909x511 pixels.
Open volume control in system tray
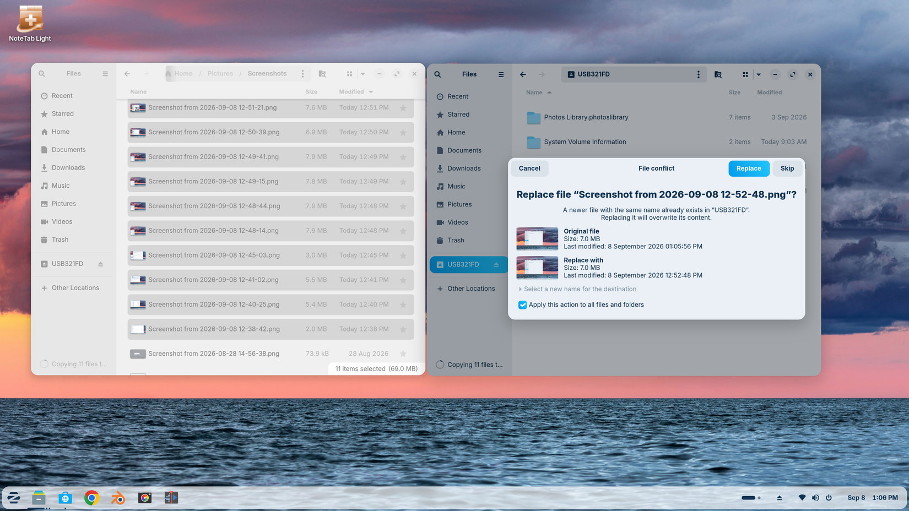[815, 498]
